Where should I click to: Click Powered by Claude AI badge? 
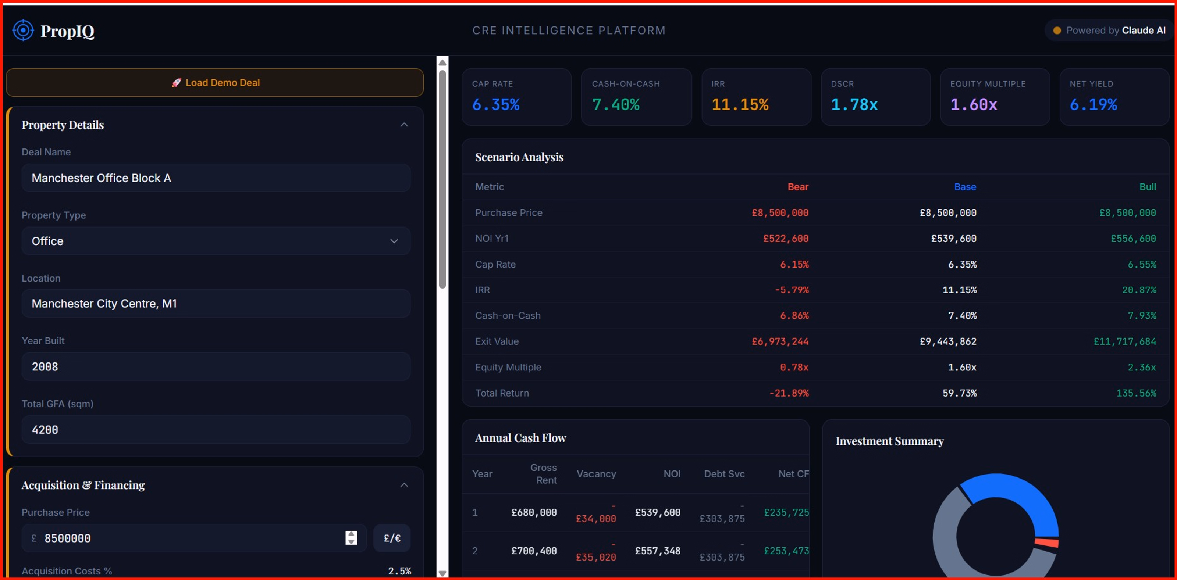pyautogui.click(x=1109, y=31)
